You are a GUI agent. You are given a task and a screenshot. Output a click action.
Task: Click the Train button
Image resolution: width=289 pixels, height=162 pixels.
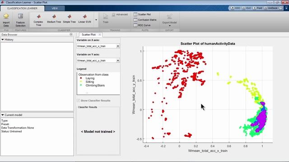[x=105, y=18]
